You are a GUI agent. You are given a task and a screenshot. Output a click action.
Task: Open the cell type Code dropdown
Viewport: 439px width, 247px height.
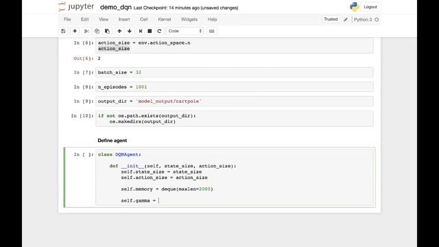click(x=185, y=31)
